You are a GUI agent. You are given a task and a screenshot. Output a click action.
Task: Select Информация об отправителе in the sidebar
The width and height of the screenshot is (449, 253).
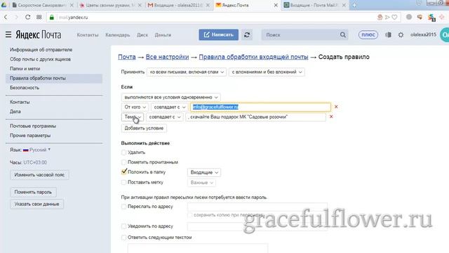tap(41, 50)
